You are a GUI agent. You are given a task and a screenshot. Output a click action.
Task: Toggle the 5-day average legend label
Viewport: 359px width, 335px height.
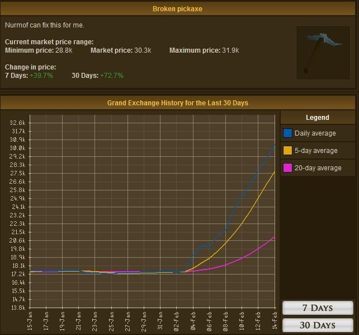316,150
